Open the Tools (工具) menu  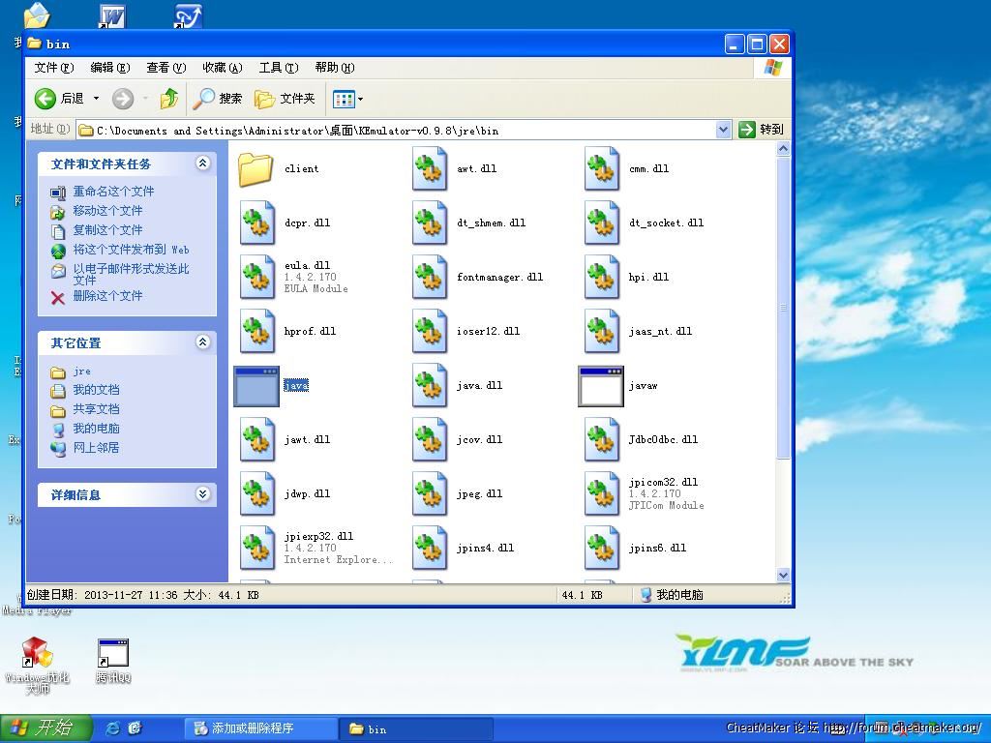coord(278,68)
